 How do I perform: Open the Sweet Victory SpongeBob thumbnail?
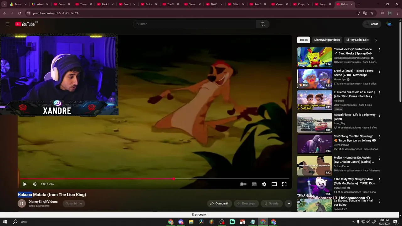[x=314, y=57]
